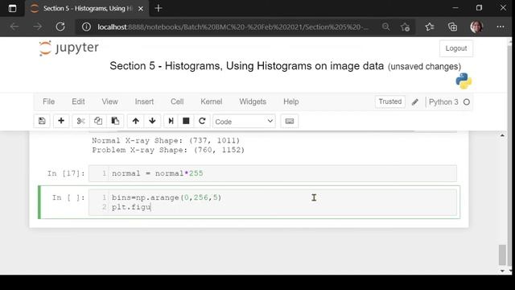Viewport: 515px width, 290px height.
Task: Click the kernel idle indicator circle
Action: [467, 102]
